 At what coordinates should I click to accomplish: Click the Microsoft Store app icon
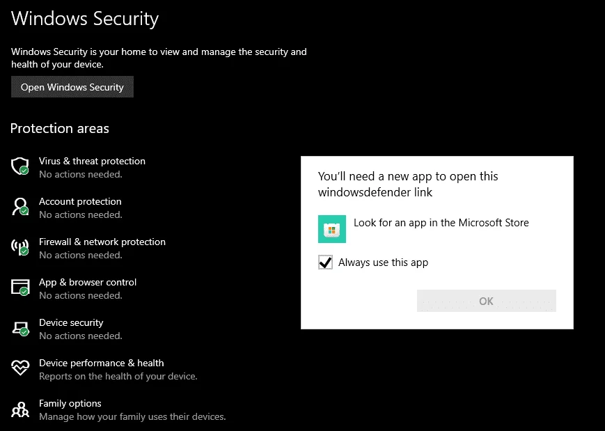pyautogui.click(x=332, y=229)
